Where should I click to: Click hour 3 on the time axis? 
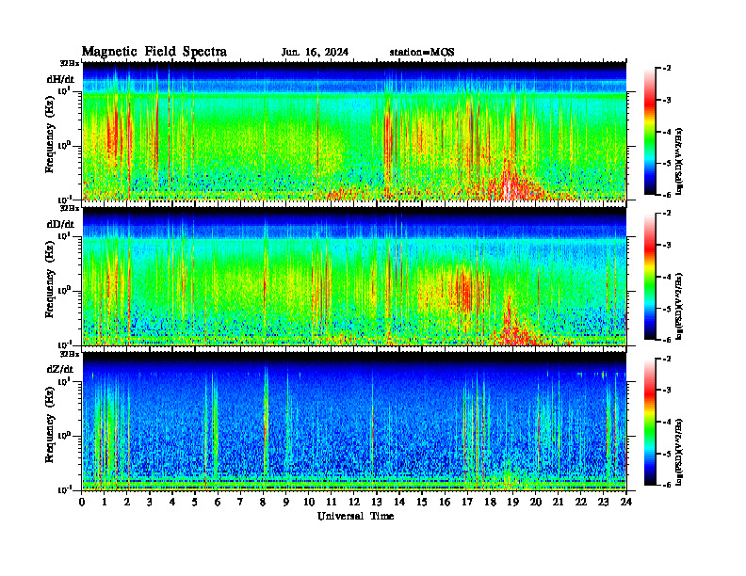[150, 502]
